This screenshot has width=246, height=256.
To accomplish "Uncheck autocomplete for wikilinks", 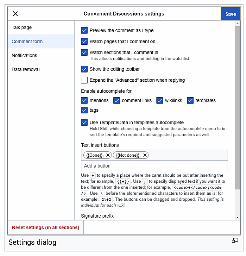I will click(x=159, y=100).
